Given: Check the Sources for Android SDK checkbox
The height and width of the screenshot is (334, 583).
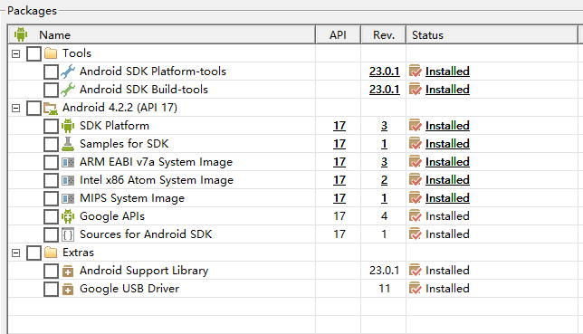Looking at the screenshot, I should (51, 235).
